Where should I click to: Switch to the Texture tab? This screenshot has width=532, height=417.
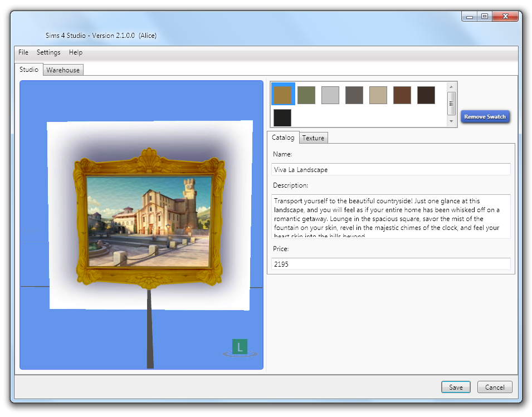click(x=313, y=138)
